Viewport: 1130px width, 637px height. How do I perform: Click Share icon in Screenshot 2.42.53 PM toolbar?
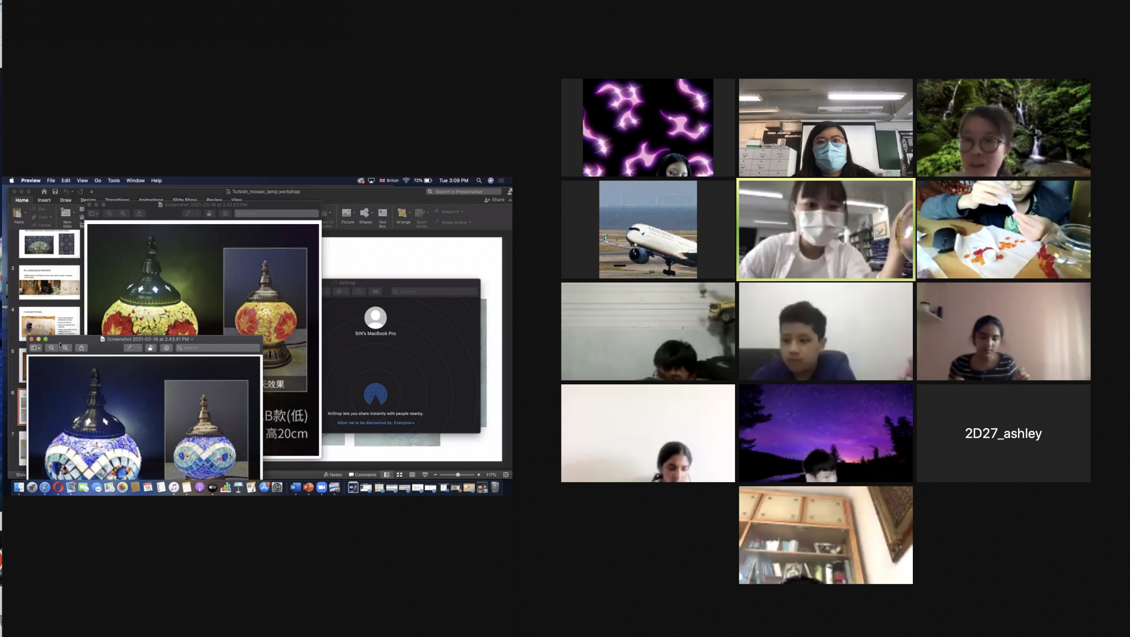[x=140, y=213]
